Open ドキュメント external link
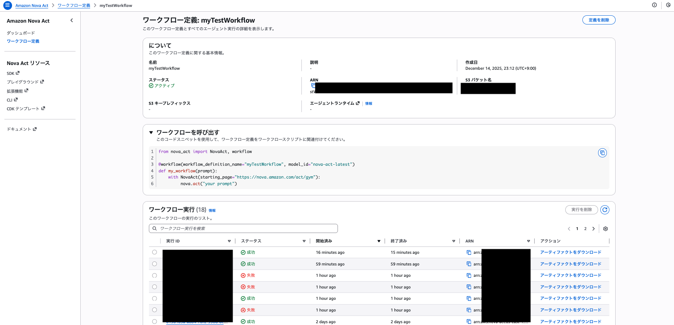Image resolution: width=674 pixels, height=325 pixels. (22, 129)
